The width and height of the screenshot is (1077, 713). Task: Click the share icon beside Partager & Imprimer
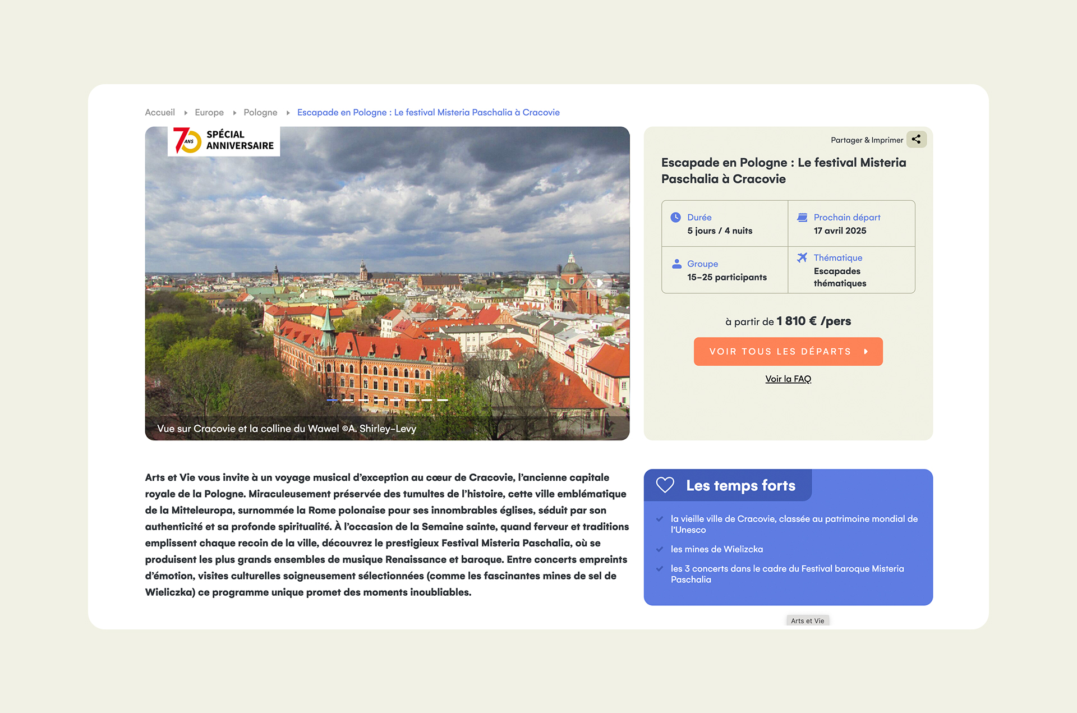(x=916, y=139)
